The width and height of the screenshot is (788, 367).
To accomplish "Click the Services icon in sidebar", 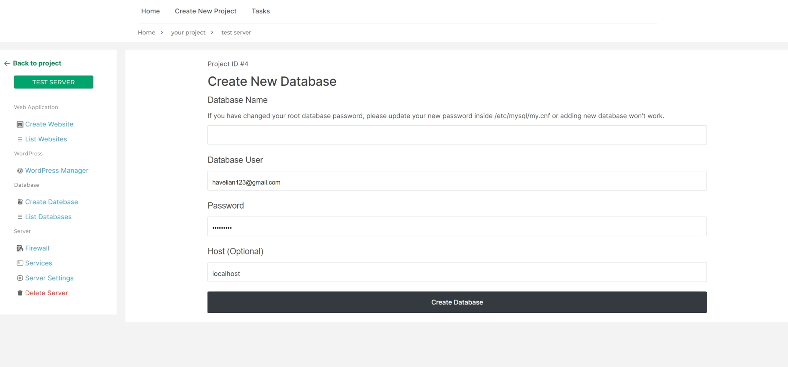I will [20, 263].
